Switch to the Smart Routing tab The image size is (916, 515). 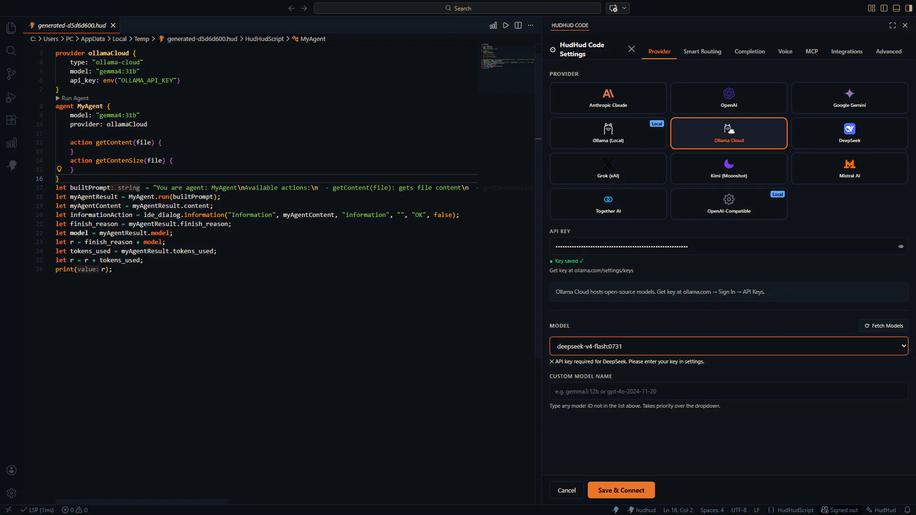(x=702, y=51)
